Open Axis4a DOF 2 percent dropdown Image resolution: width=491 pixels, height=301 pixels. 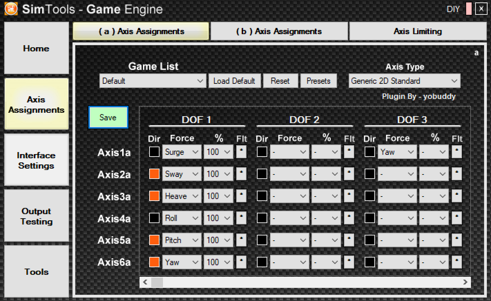(x=326, y=218)
